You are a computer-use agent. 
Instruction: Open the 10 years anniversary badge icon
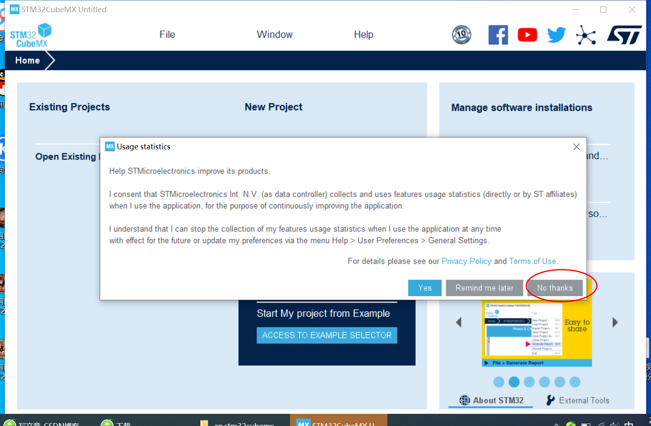click(462, 35)
